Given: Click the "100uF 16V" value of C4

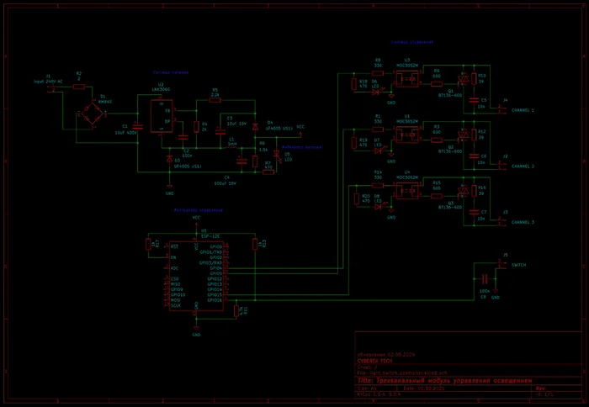Looking at the screenshot, I should click(x=225, y=183).
